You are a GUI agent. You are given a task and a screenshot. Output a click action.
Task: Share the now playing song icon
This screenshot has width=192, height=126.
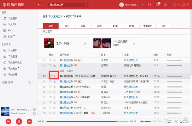[35, 113]
